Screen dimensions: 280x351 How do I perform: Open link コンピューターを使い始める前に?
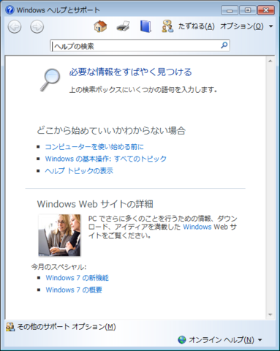[x=94, y=147]
